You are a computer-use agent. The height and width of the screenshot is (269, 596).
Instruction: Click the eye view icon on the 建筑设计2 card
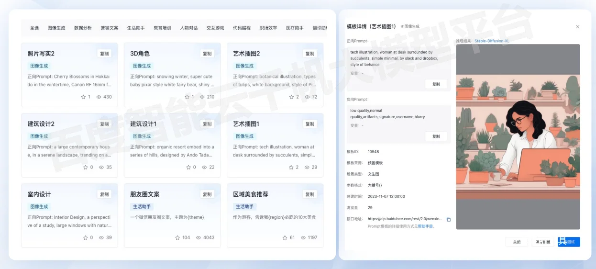(101, 167)
